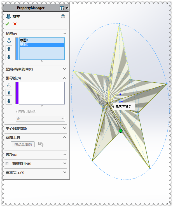The width and height of the screenshot is (173, 207).
Task: Click the blue profile color bar
Action: (17, 49)
